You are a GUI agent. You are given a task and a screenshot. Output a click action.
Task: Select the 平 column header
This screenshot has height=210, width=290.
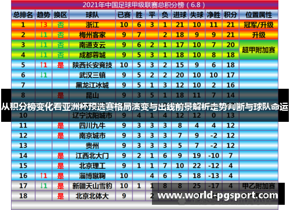(152, 15)
